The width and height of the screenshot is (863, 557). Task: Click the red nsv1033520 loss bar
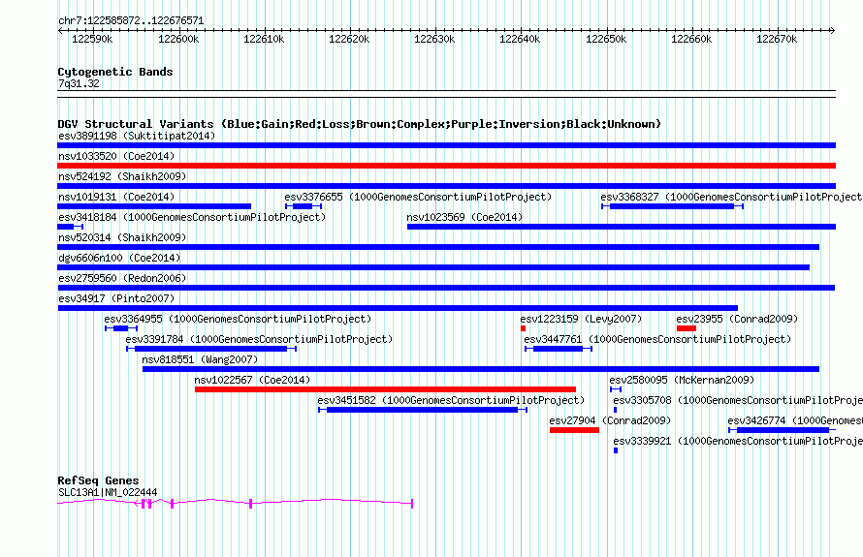pyautogui.click(x=446, y=166)
